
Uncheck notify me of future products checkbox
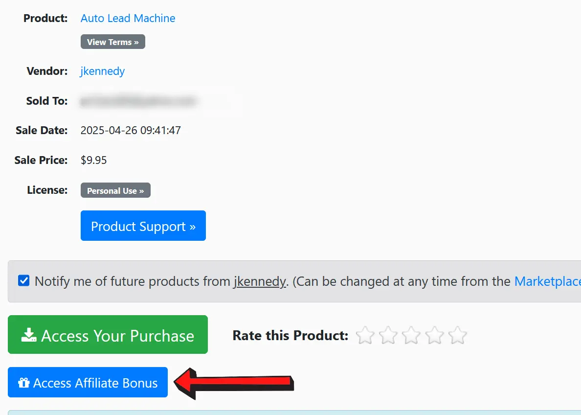(23, 280)
